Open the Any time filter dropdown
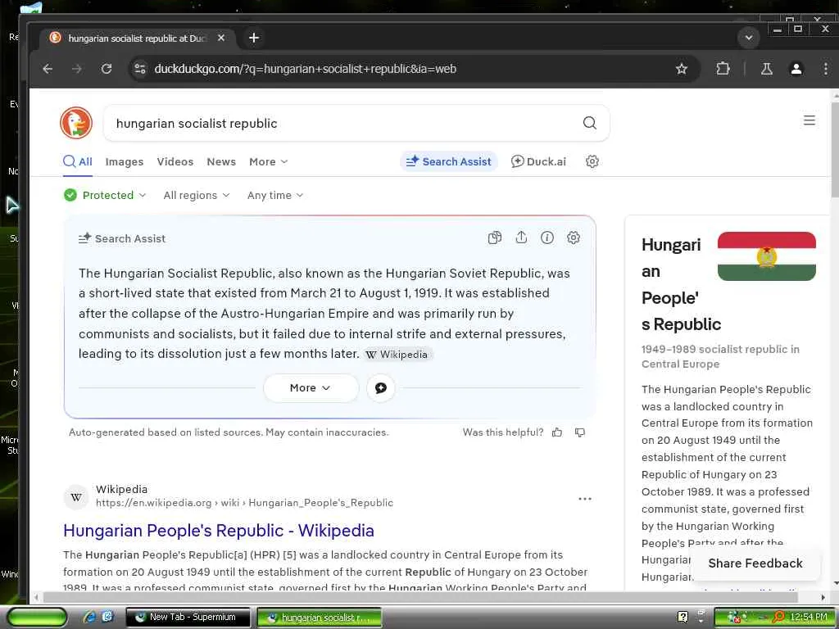This screenshot has height=629, width=839. click(x=275, y=195)
